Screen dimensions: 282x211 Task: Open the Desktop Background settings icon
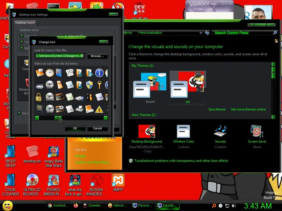pyautogui.click(x=147, y=131)
